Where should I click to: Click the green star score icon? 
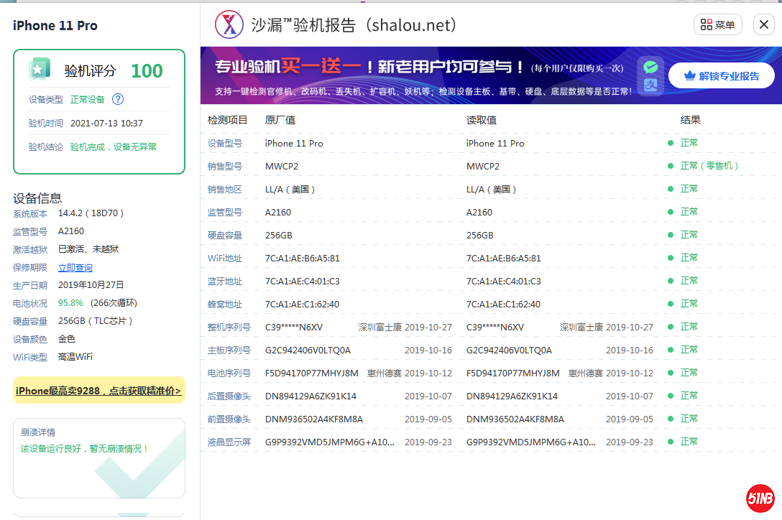coord(39,70)
